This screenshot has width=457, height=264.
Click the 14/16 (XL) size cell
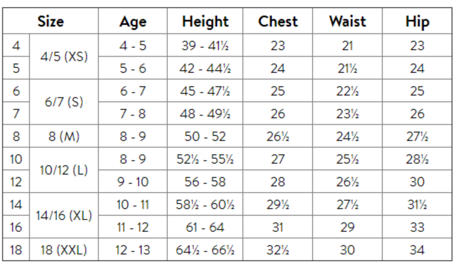click(x=64, y=216)
